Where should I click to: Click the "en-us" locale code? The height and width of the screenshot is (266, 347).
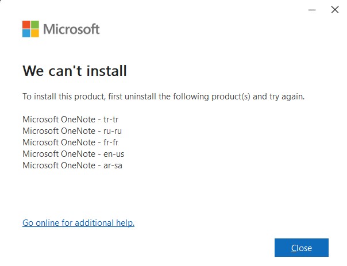(114, 154)
